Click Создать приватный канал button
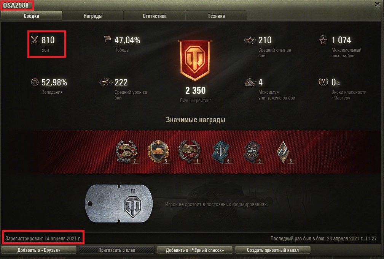 click(272, 250)
